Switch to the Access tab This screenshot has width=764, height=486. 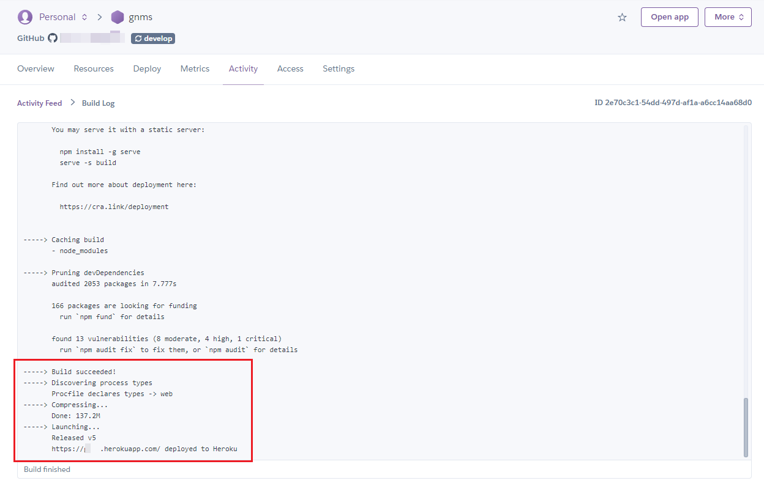pyautogui.click(x=290, y=68)
